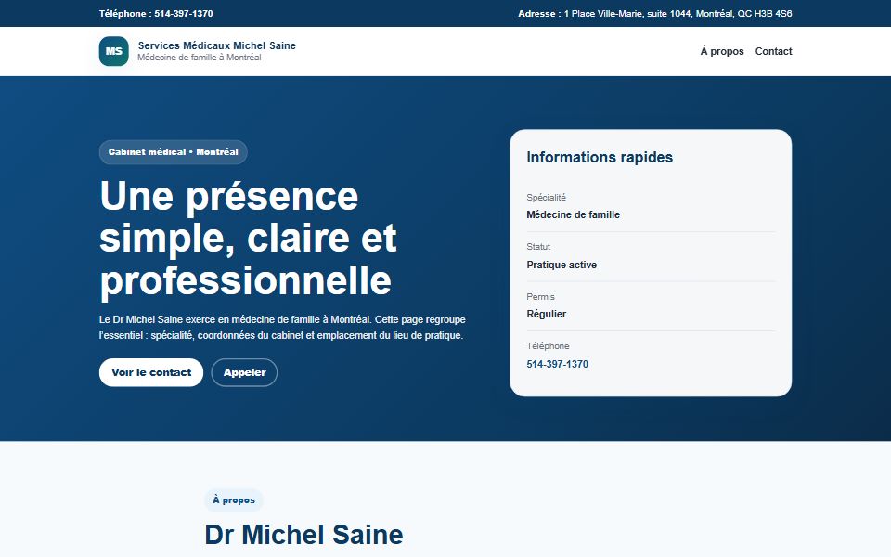
Task: Click the Appeler button
Action: click(x=244, y=372)
